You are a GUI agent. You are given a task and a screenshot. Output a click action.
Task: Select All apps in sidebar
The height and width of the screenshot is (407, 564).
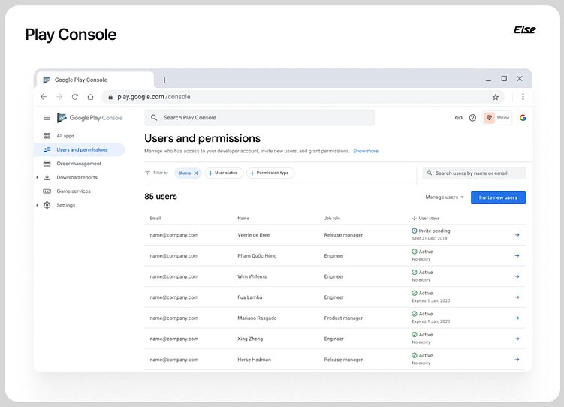coord(65,136)
